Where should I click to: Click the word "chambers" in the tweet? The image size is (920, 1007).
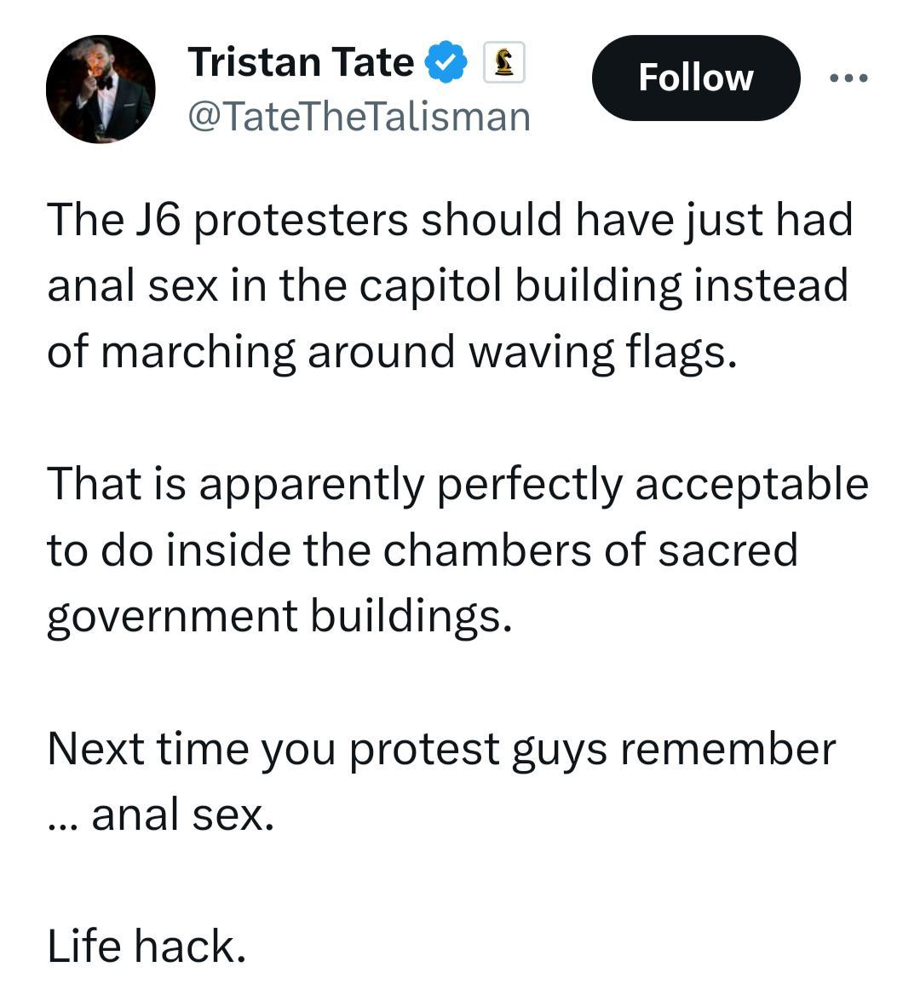487,550
